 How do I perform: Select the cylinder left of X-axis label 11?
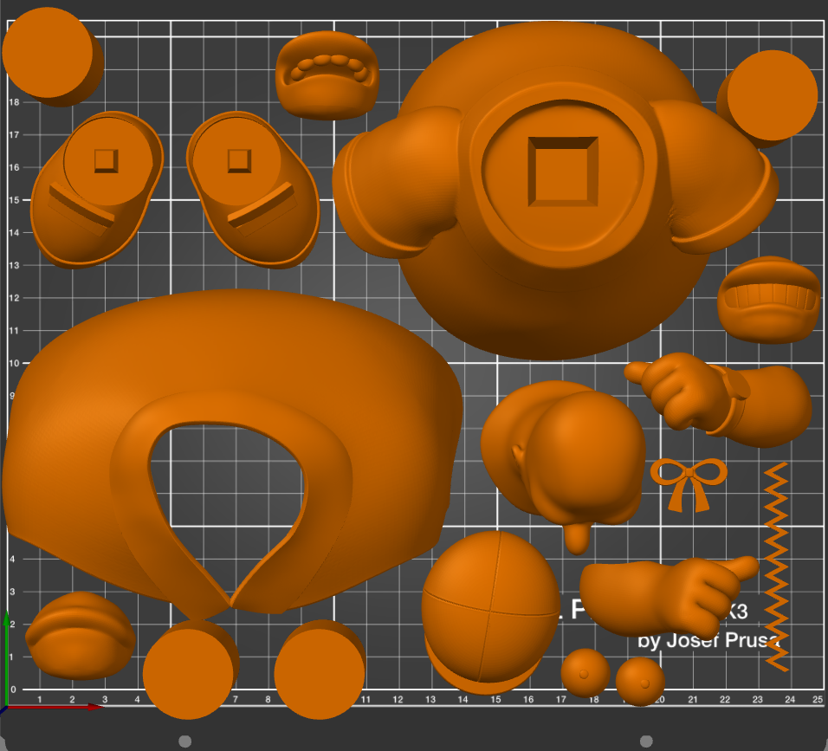point(320,669)
